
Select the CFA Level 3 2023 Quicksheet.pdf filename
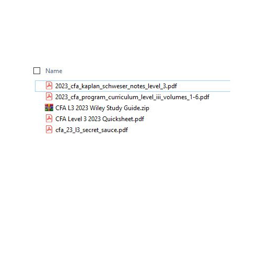[100, 119]
